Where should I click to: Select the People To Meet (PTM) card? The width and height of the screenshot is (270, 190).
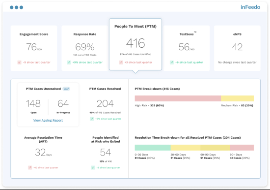coord(135,44)
